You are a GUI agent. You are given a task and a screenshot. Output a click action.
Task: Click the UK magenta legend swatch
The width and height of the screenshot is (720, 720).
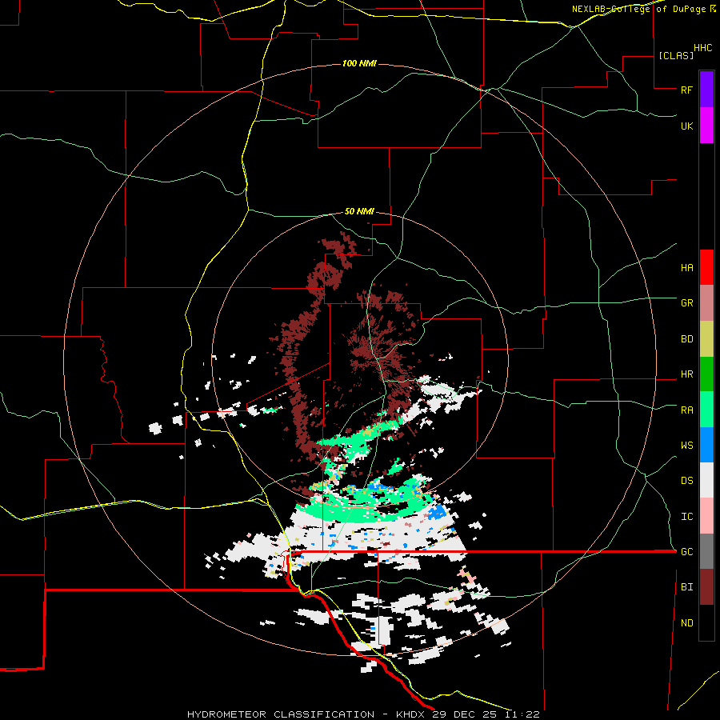click(706, 126)
